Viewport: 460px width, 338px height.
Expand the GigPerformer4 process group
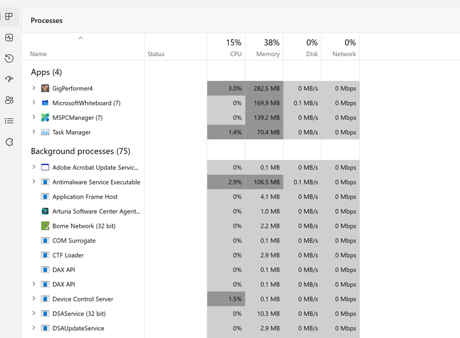tap(33, 88)
